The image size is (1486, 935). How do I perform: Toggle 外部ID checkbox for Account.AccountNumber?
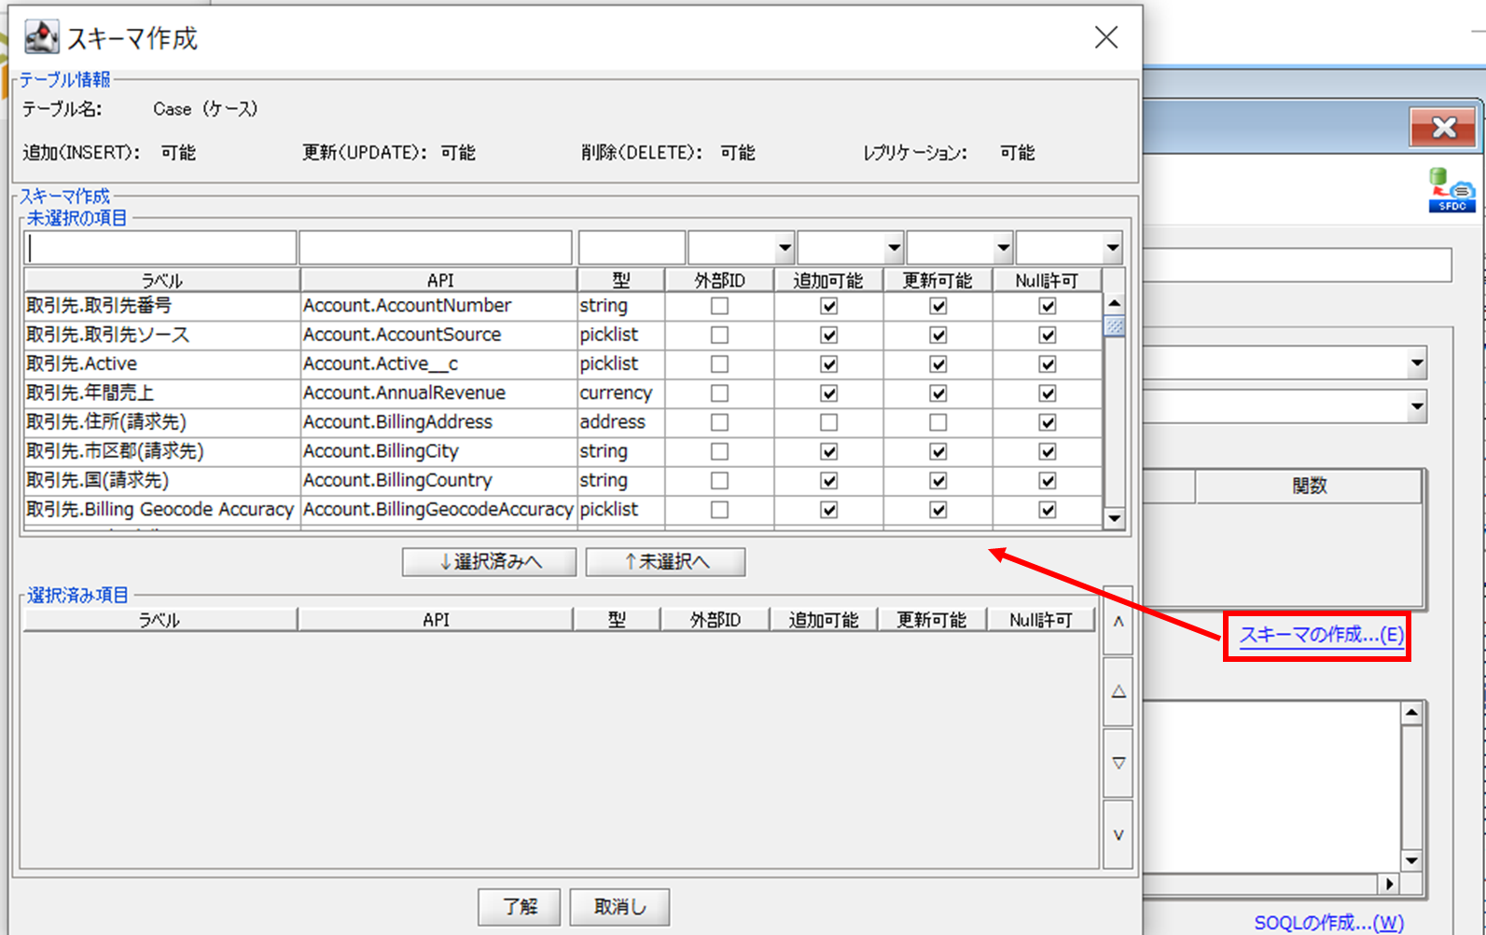[719, 306]
